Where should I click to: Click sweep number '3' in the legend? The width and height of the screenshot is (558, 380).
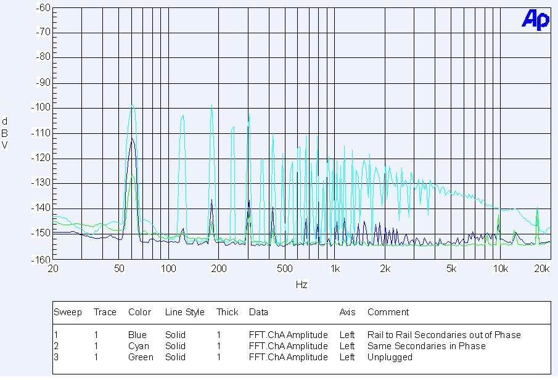pos(56,357)
